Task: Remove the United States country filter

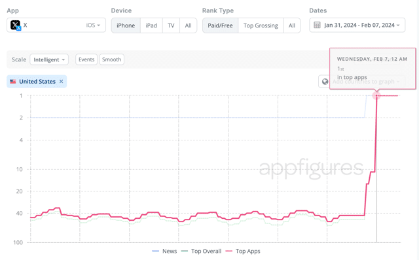Action: [x=61, y=82]
